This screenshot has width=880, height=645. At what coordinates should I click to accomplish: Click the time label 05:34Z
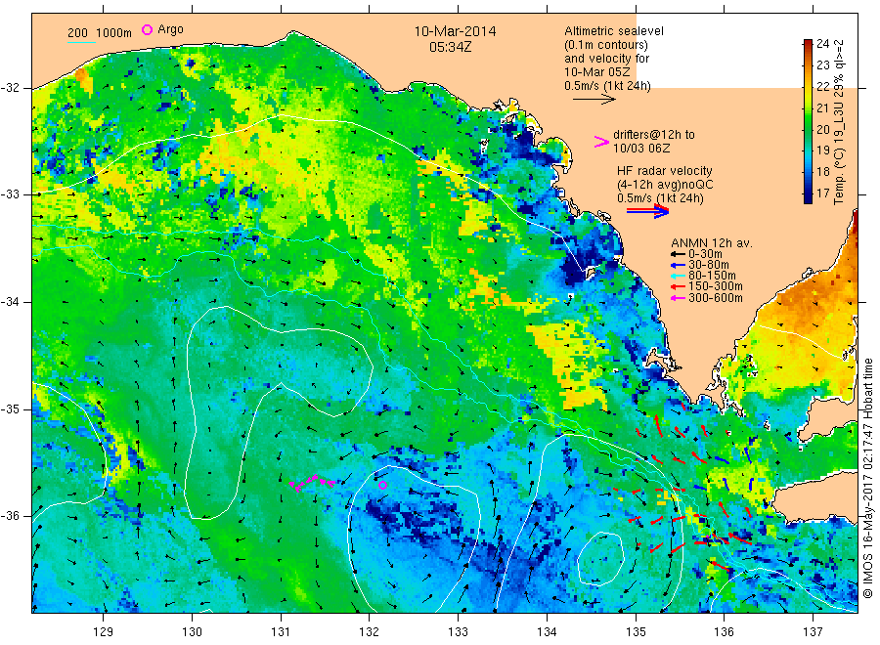(451, 47)
